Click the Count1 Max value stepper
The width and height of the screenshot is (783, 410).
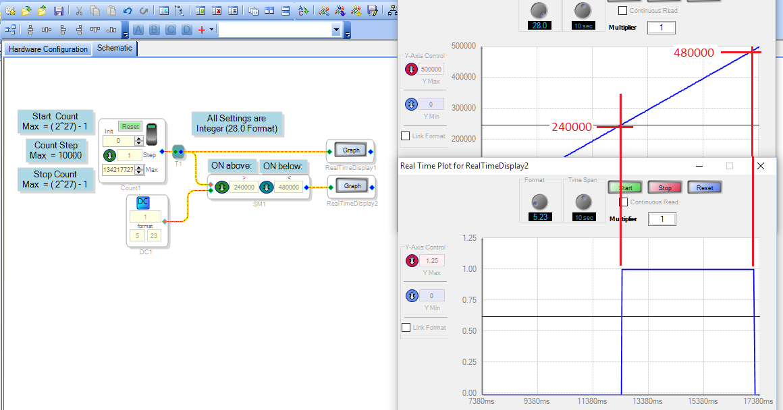coord(139,170)
